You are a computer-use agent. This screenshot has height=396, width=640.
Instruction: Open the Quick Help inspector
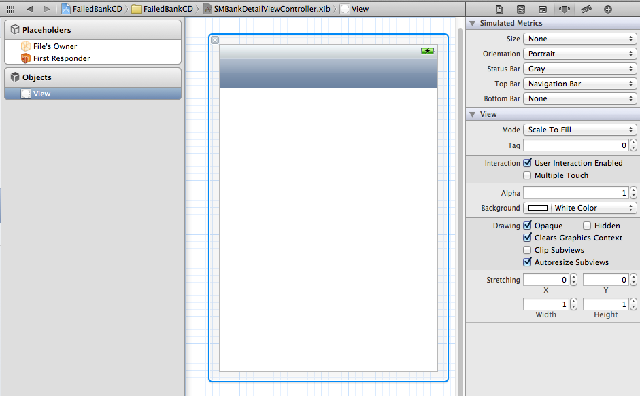(520, 10)
